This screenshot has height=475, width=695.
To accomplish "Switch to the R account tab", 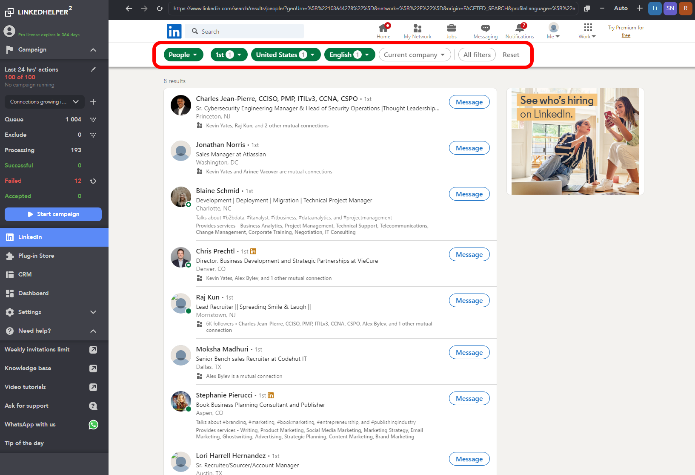I will (x=686, y=8).
